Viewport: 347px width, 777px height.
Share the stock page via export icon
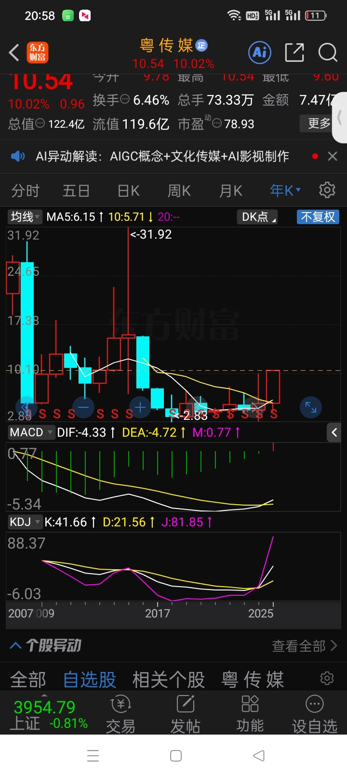(294, 53)
